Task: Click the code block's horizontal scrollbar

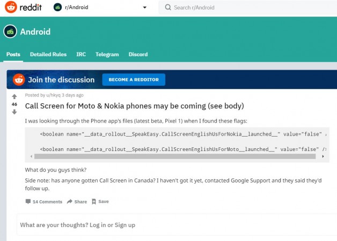Action: [x=175, y=156]
